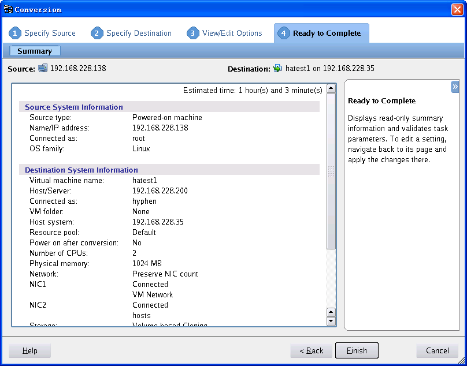Click the step 1 number circle
This screenshot has width=467, height=366.
tap(15, 33)
